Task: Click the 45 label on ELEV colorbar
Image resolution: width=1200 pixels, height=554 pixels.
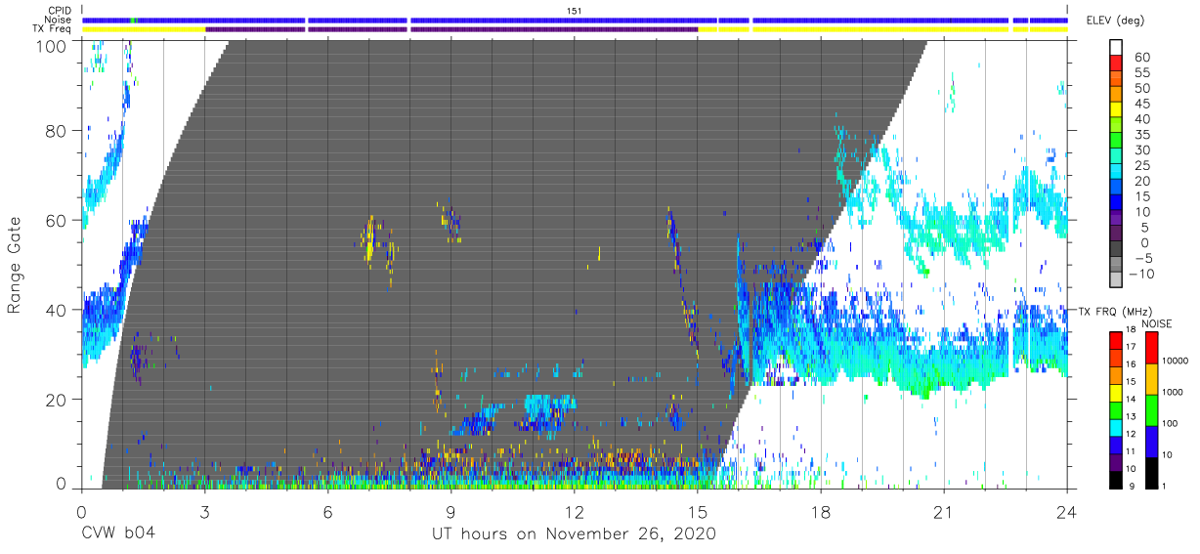Action: (1140, 103)
